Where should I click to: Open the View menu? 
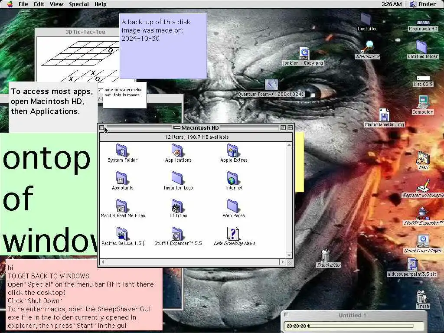click(56, 4)
